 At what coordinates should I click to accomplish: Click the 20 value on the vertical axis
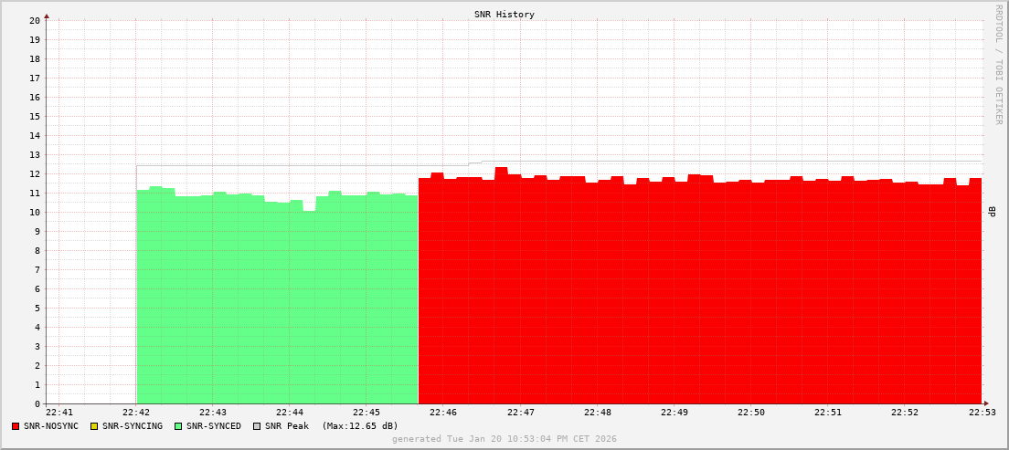coord(35,20)
